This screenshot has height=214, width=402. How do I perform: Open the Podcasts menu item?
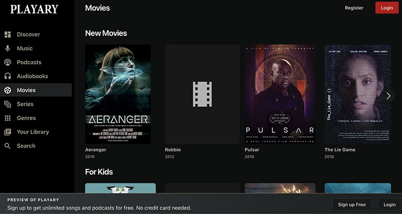coord(29,63)
